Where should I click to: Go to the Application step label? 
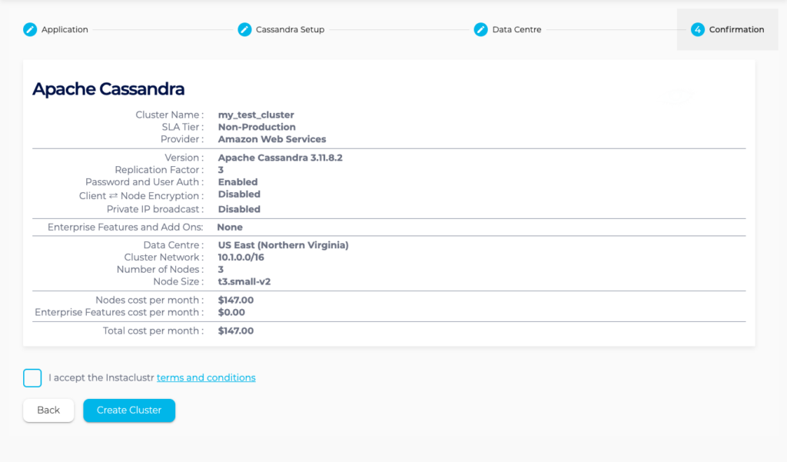65,30
